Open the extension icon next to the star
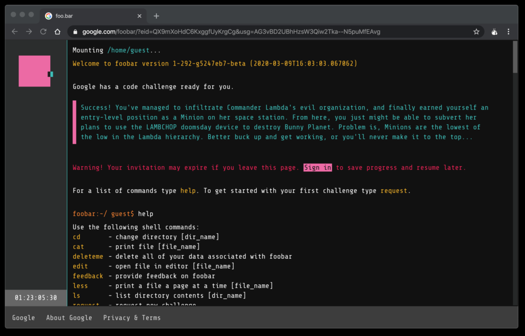525x336 pixels. pos(494,32)
